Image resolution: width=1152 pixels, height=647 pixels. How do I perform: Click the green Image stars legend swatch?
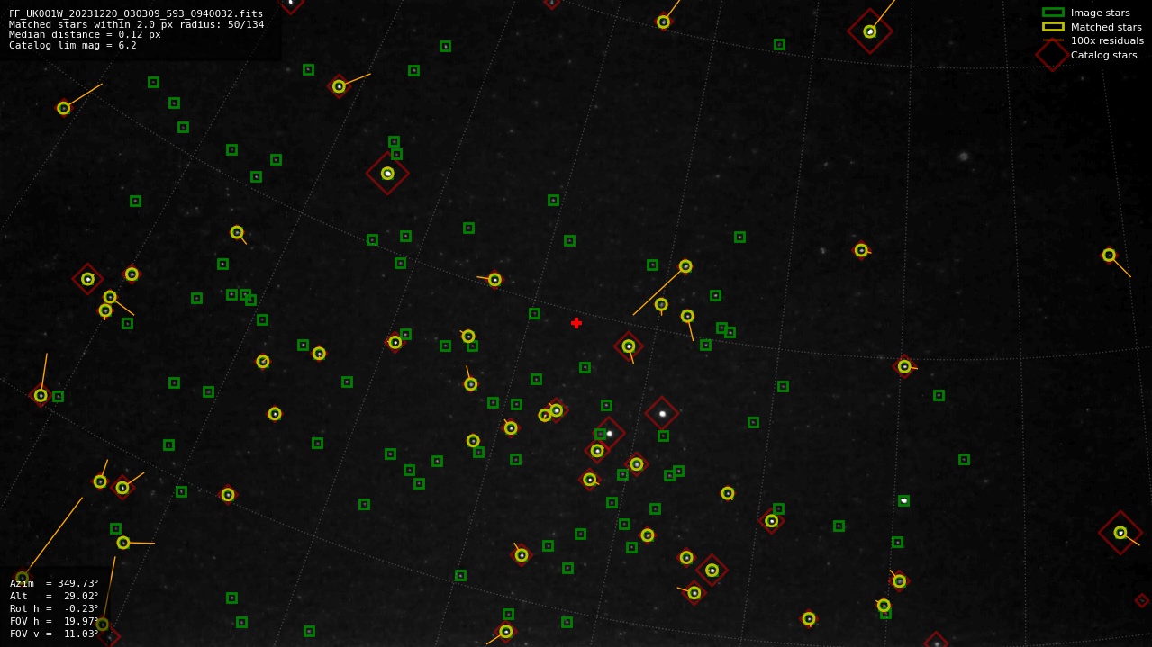(x=1053, y=13)
